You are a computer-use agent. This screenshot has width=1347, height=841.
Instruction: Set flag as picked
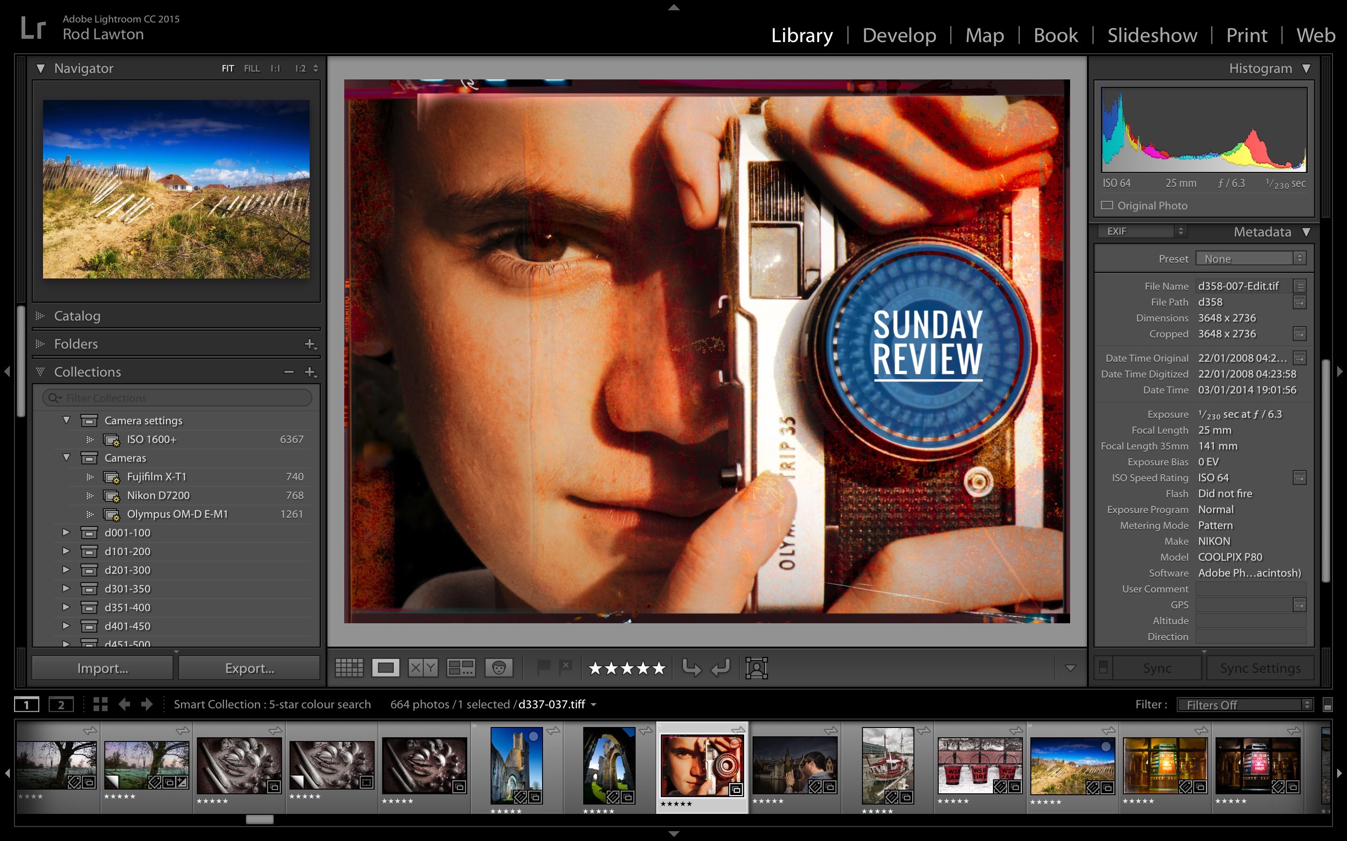[x=543, y=666]
